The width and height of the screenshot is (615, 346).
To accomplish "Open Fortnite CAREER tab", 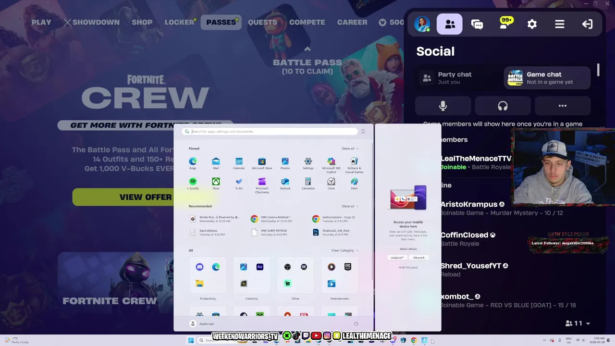I will [x=352, y=22].
